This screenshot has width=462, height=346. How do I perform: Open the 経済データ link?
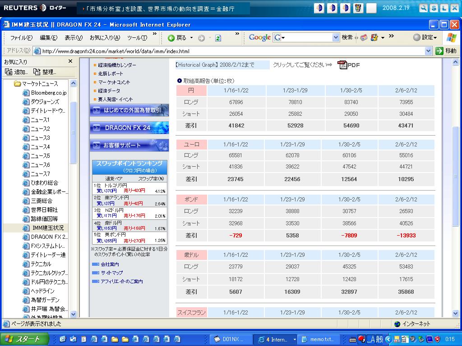click(109, 91)
